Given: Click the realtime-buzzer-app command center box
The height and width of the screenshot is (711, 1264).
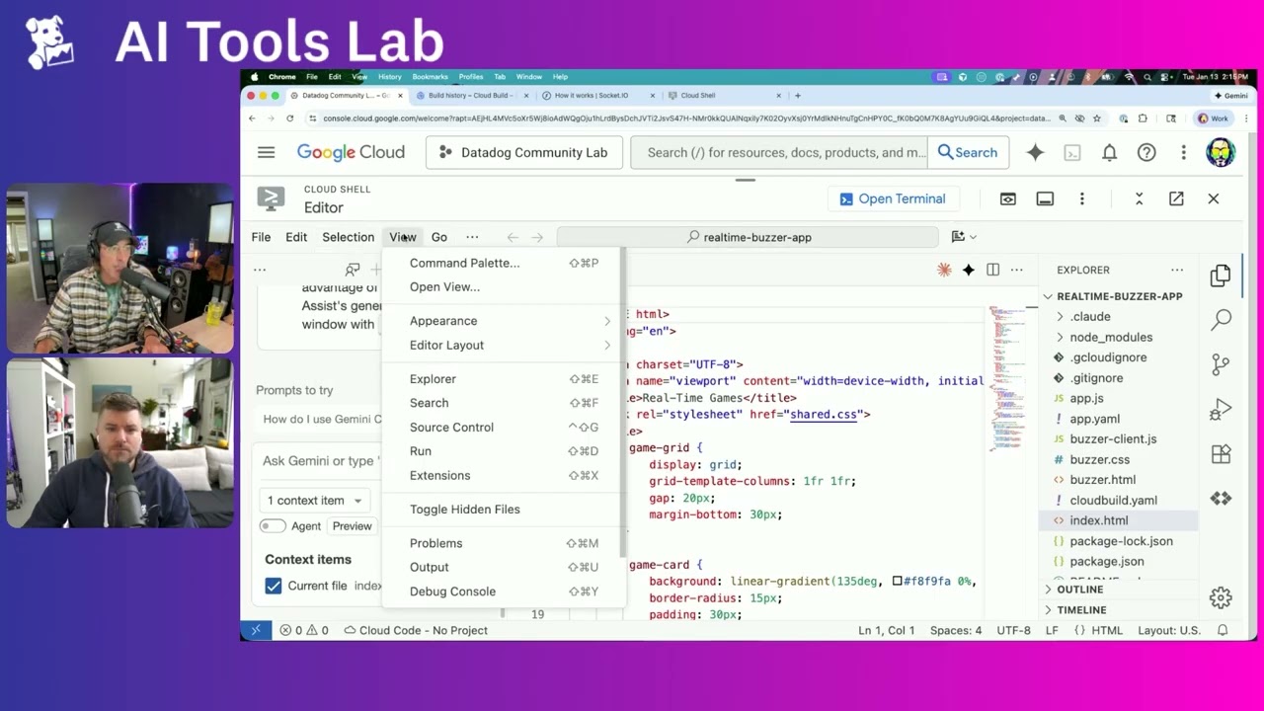Looking at the screenshot, I should [748, 237].
